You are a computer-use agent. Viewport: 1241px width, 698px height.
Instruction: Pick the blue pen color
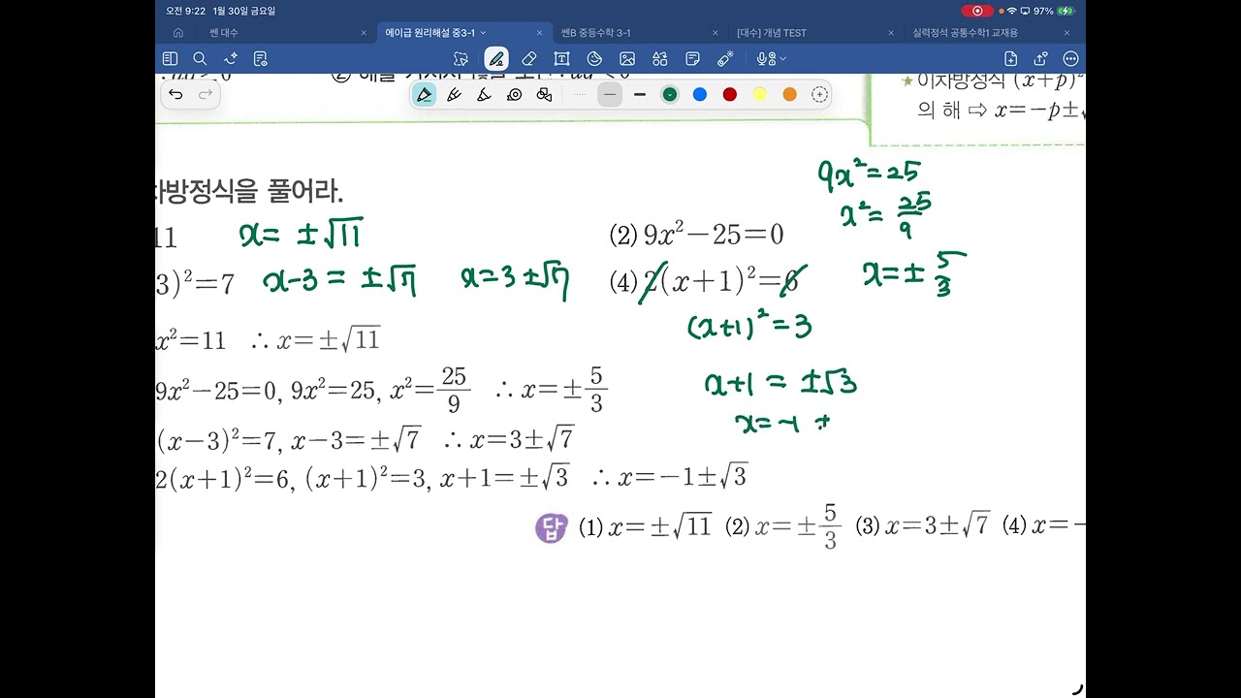[700, 94]
